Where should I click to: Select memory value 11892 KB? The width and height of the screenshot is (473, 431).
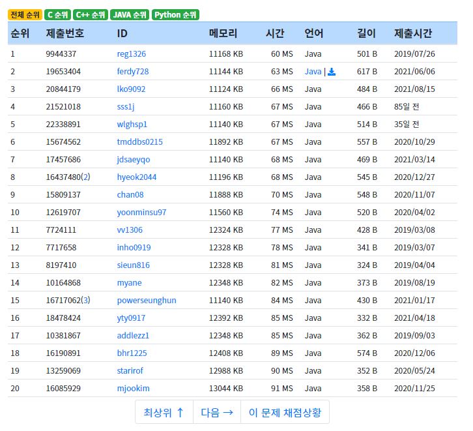(226, 142)
